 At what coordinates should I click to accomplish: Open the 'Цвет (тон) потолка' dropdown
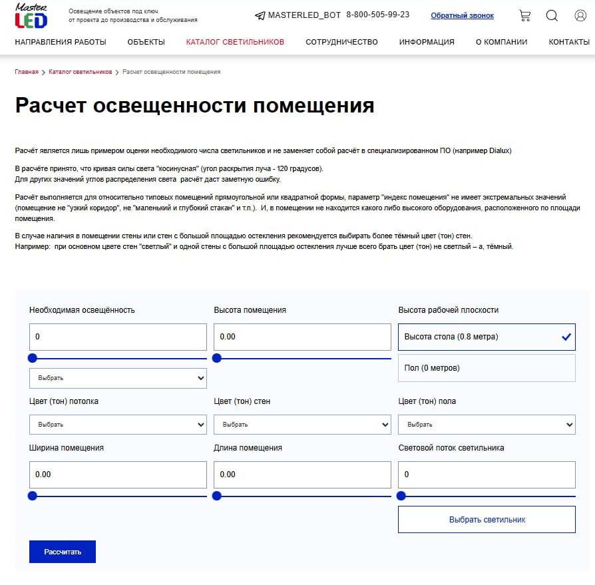pos(118,425)
